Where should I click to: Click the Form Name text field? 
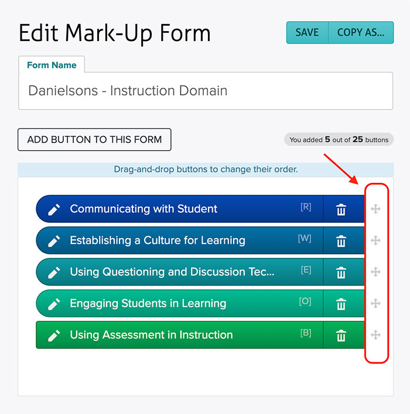click(x=205, y=91)
